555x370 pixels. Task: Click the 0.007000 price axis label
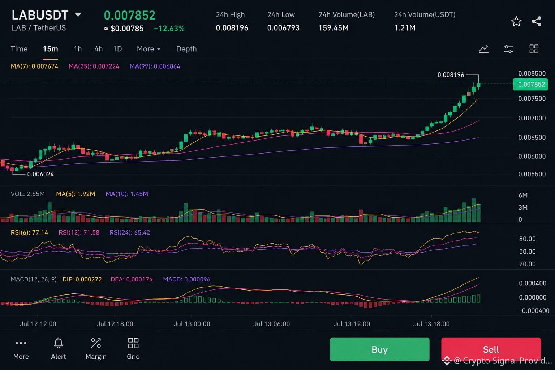532,118
